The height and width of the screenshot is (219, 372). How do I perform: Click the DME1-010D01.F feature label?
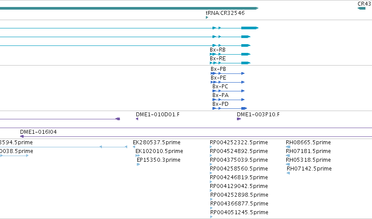coord(158,115)
